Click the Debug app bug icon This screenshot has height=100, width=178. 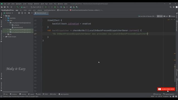tap(55, 7)
